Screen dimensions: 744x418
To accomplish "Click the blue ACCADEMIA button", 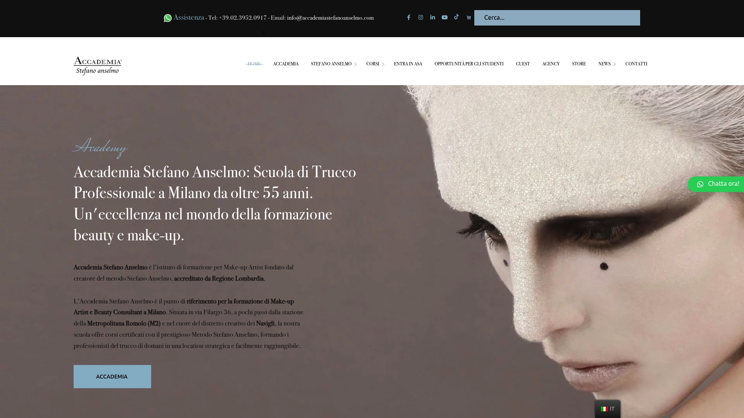I will (112, 377).
